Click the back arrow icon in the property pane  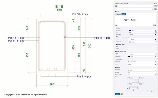(116, 6)
